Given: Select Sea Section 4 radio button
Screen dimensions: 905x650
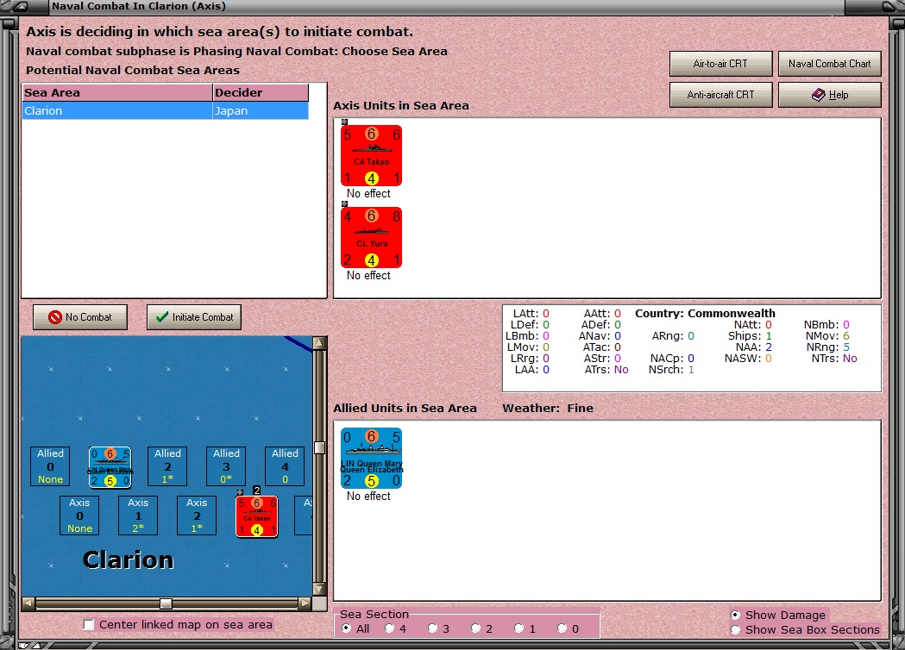Looking at the screenshot, I should pyautogui.click(x=390, y=628).
